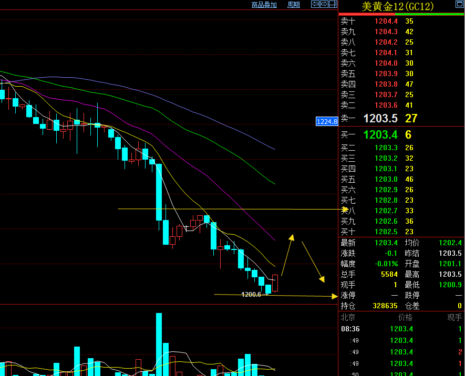Click the 1200.6 low price marker
The height and width of the screenshot is (376, 465).
point(251,295)
